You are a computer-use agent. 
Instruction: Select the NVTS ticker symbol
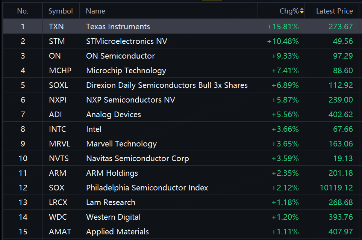[x=59, y=158]
